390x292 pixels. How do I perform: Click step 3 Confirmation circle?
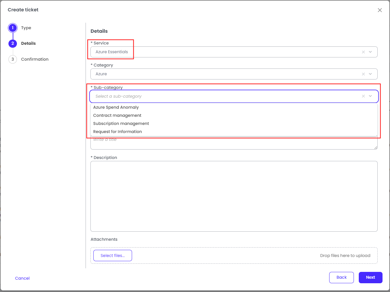(13, 59)
